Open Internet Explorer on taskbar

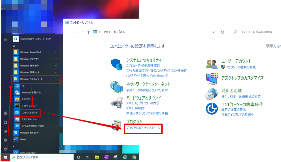(125, 157)
